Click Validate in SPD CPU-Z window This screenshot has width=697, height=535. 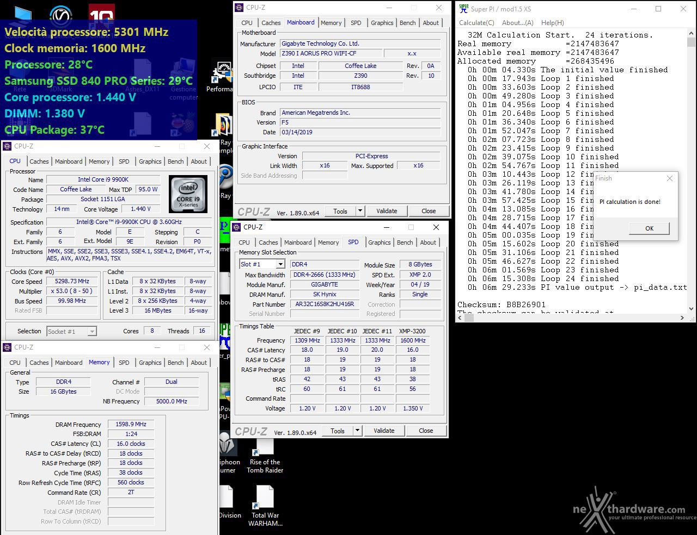(x=384, y=431)
